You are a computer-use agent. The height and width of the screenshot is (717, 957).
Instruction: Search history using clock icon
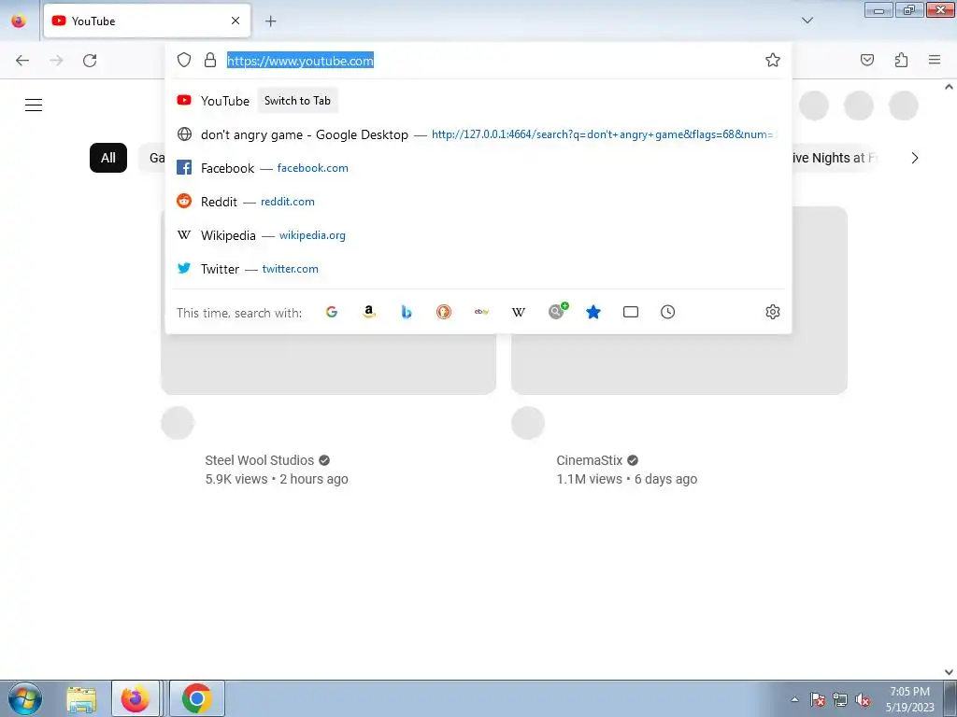tap(667, 312)
